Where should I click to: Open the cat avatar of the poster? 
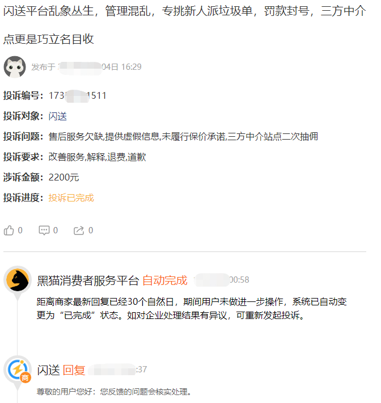15,67
